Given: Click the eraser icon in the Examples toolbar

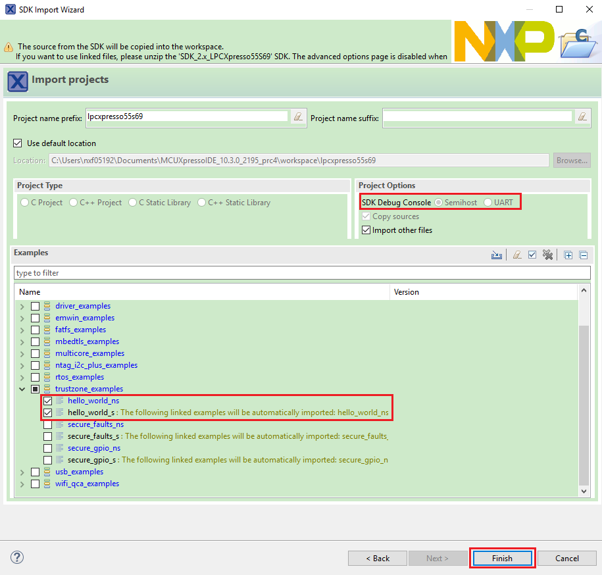Looking at the screenshot, I should [x=516, y=255].
